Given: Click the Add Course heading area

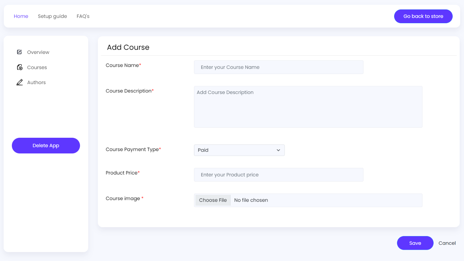Looking at the screenshot, I should tap(128, 47).
